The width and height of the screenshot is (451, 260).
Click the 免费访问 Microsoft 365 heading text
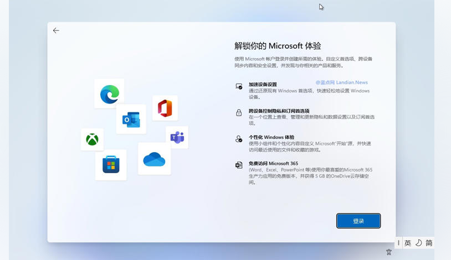(x=273, y=164)
